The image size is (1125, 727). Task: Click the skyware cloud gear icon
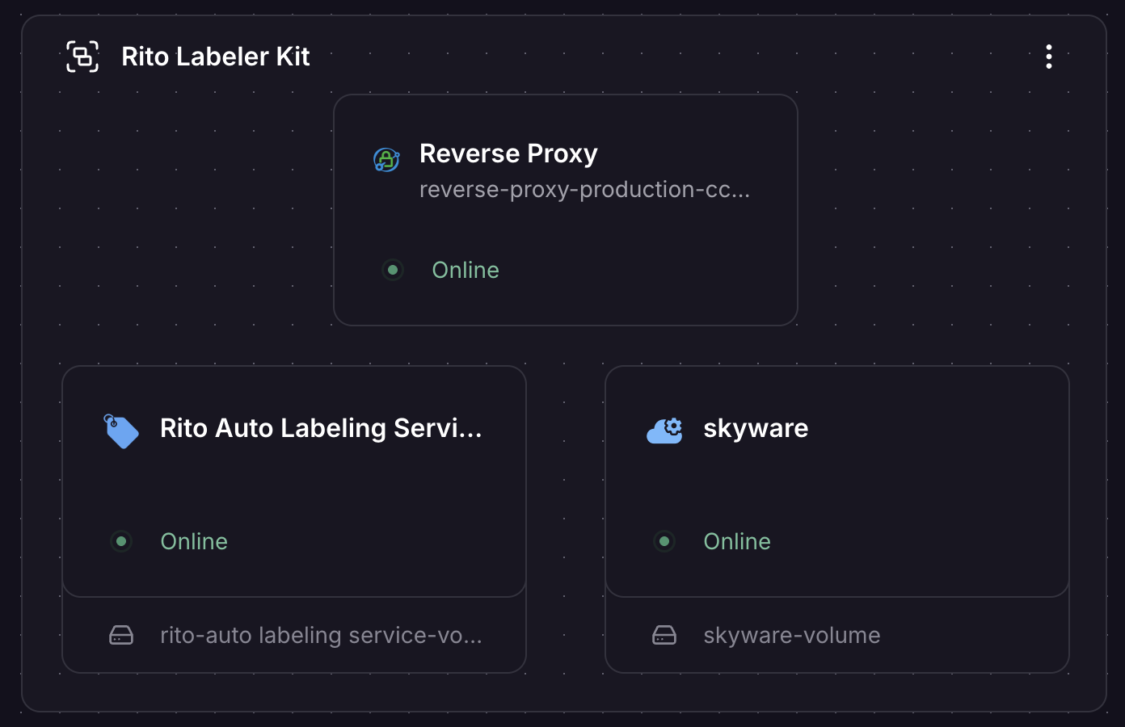[664, 431]
